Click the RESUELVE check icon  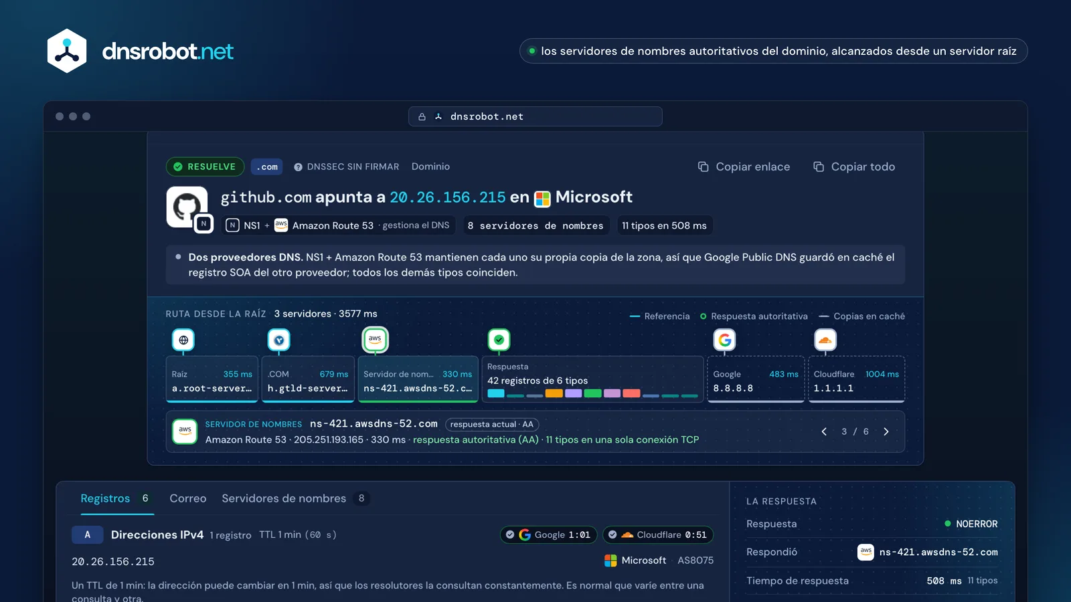(x=178, y=167)
